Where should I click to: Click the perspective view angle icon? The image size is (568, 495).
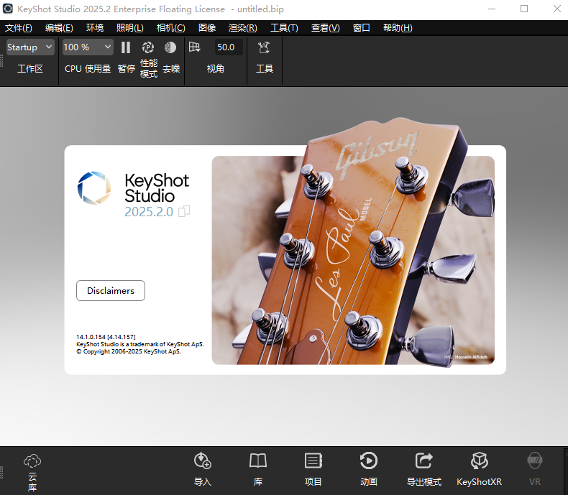coord(195,47)
